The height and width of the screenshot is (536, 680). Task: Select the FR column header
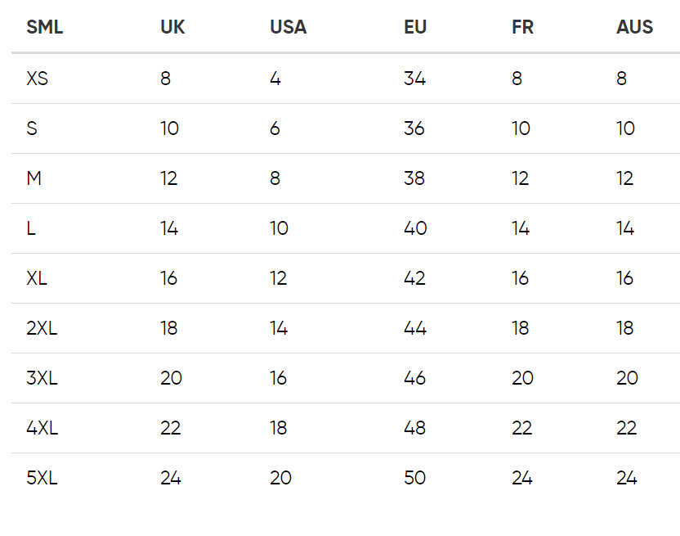(x=522, y=27)
